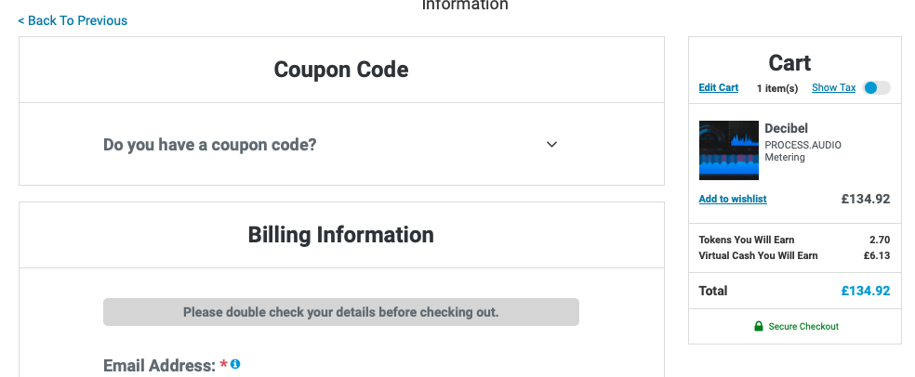Click the double check details notice
The width and height of the screenshot is (915, 377).
[341, 312]
